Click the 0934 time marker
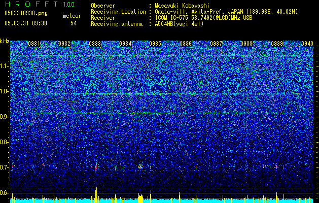Screen dimensions: 319x203 coord(125,44)
